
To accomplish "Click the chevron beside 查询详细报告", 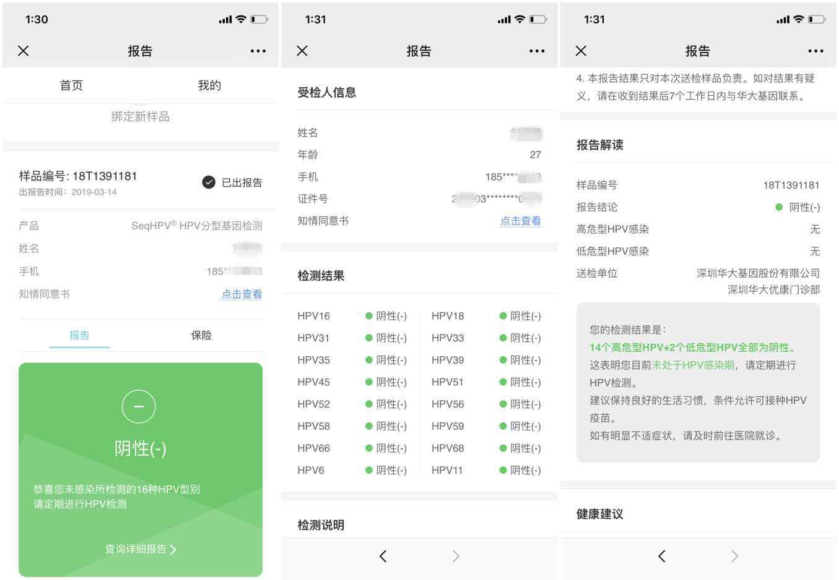I will (173, 549).
